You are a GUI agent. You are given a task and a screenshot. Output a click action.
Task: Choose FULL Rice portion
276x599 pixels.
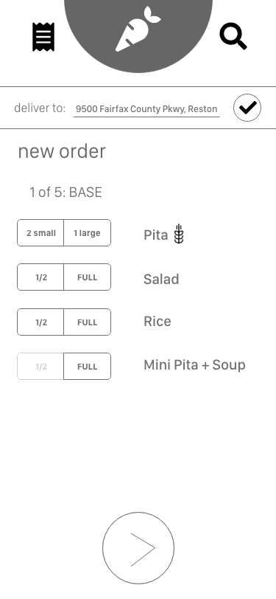[x=88, y=322]
